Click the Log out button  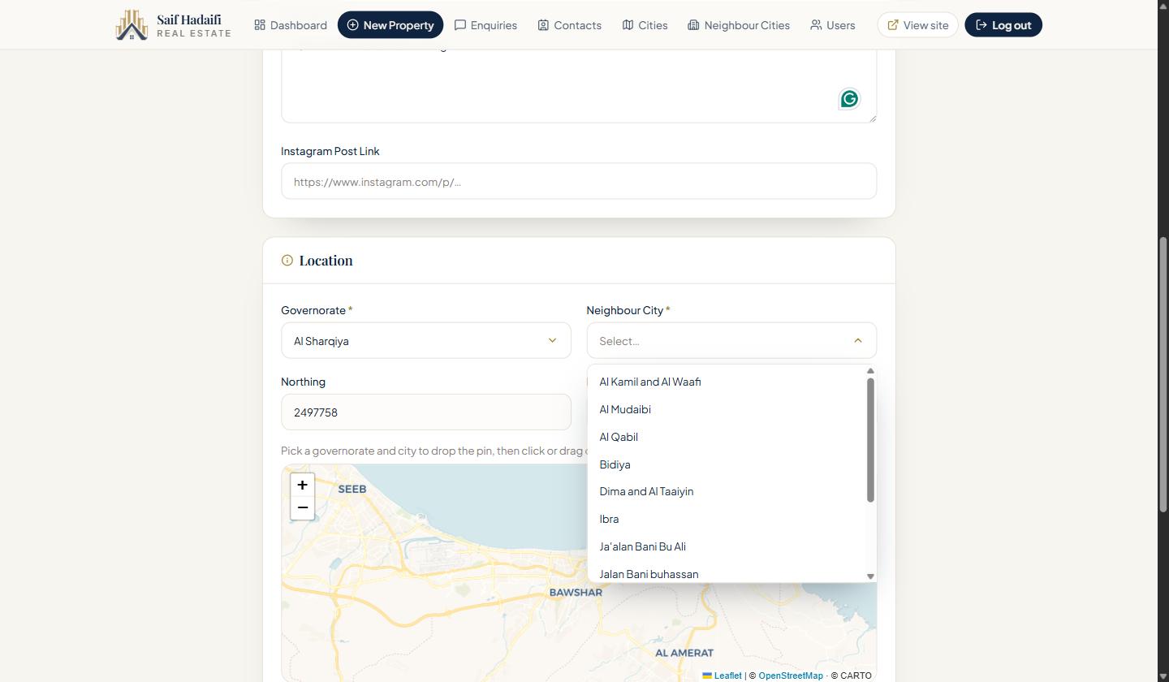[1003, 25]
